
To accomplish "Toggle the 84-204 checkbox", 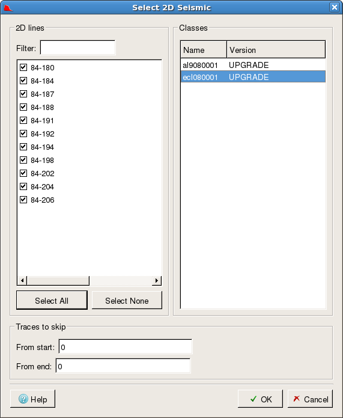I will tap(23, 186).
